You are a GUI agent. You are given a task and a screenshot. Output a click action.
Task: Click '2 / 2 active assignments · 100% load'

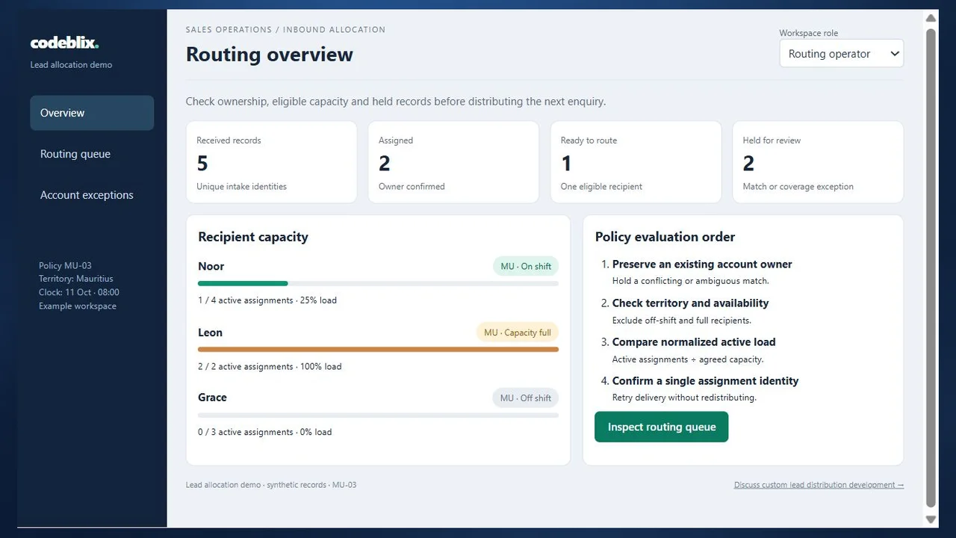(270, 367)
